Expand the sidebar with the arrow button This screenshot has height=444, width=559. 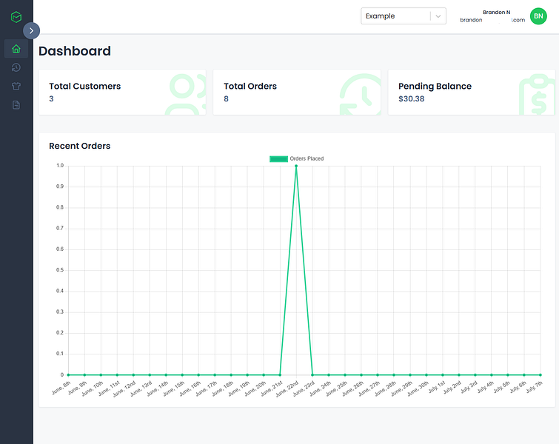[x=31, y=30]
